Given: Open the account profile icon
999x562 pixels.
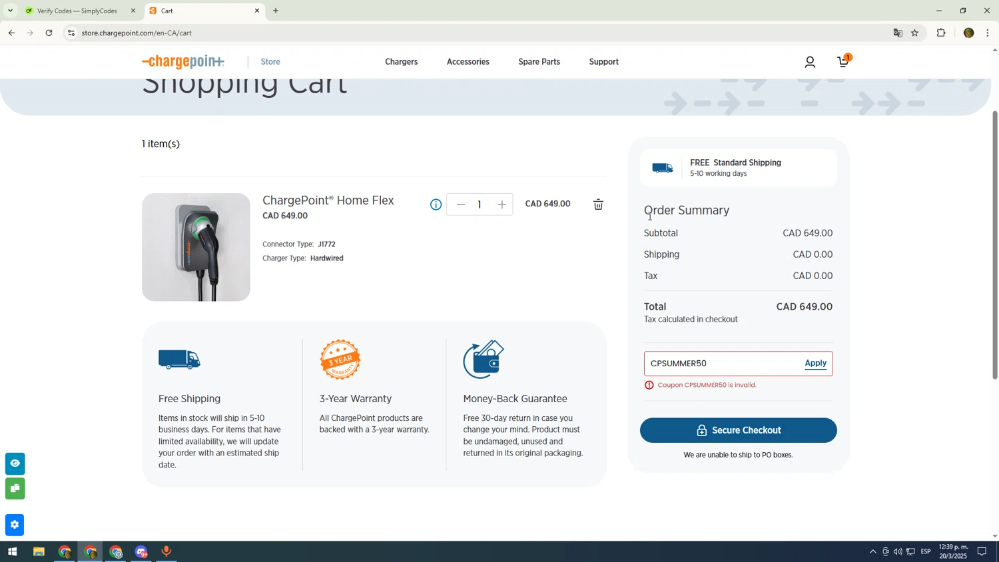Looking at the screenshot, I should pos(810,62).
